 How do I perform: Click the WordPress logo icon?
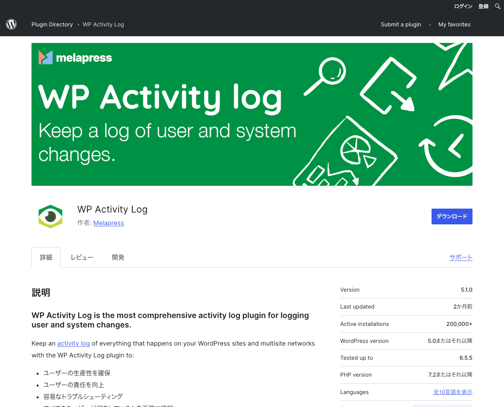pos(11,24)
